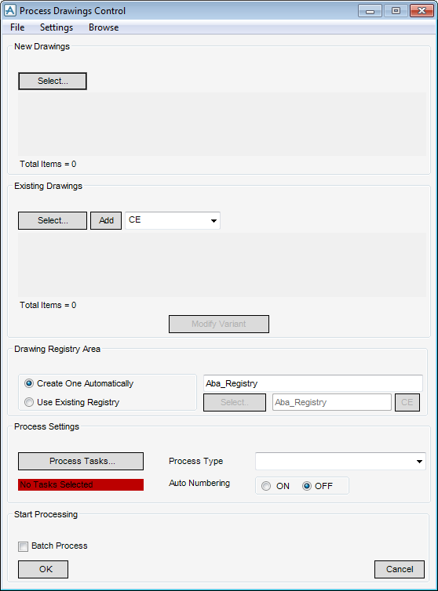Close the Process Drawings Control window
This screenshot has height=591, width=438.
click(422, 10)
